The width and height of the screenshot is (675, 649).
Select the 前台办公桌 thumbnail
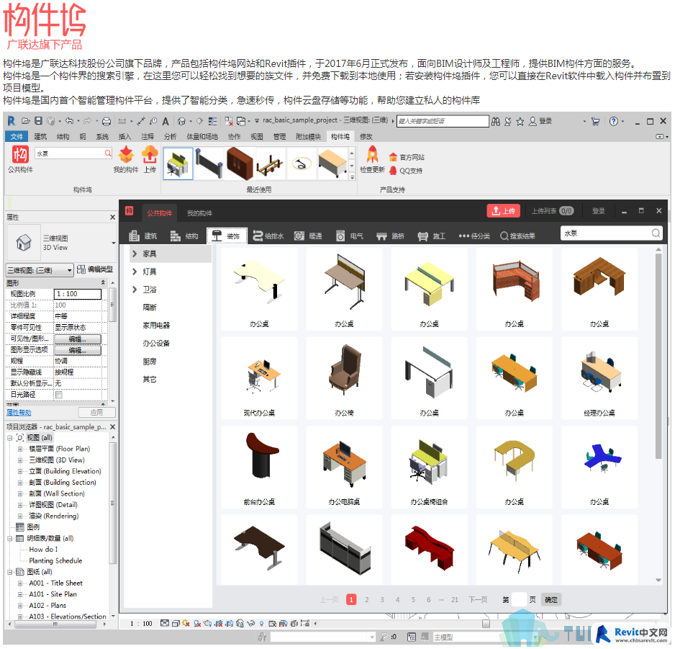pyautogui.click(x=259, y=467)
